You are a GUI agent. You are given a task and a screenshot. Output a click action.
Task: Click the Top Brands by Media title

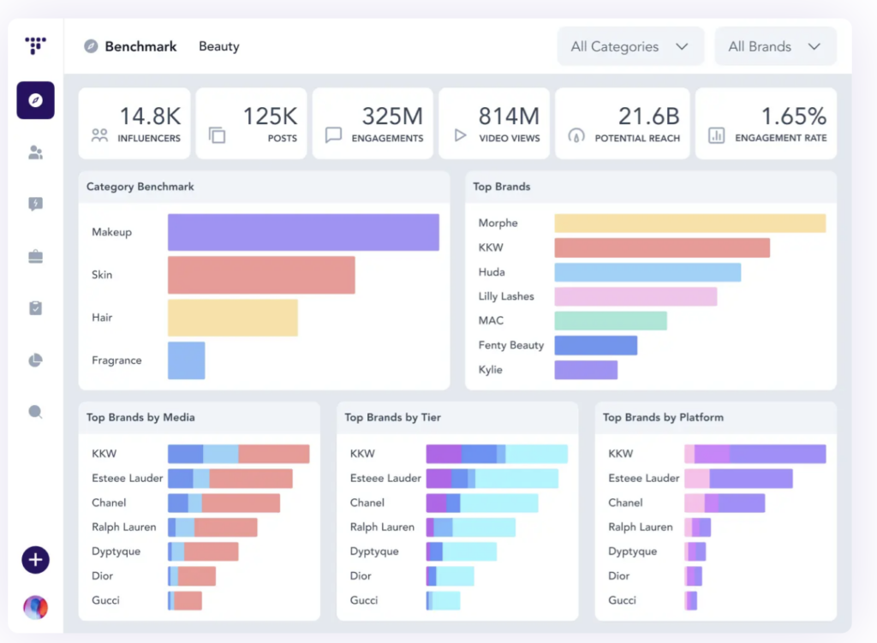pos(140,417)
